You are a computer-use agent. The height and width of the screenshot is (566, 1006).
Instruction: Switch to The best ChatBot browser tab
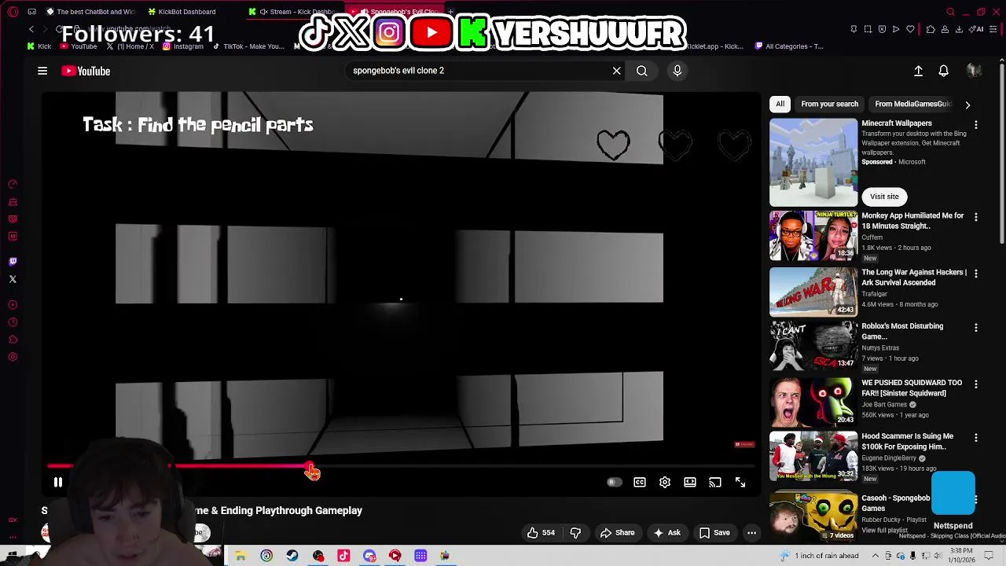90,12
